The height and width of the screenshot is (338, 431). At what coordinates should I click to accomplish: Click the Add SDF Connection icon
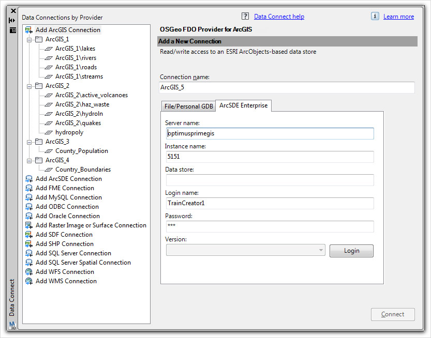pos(29,235)
